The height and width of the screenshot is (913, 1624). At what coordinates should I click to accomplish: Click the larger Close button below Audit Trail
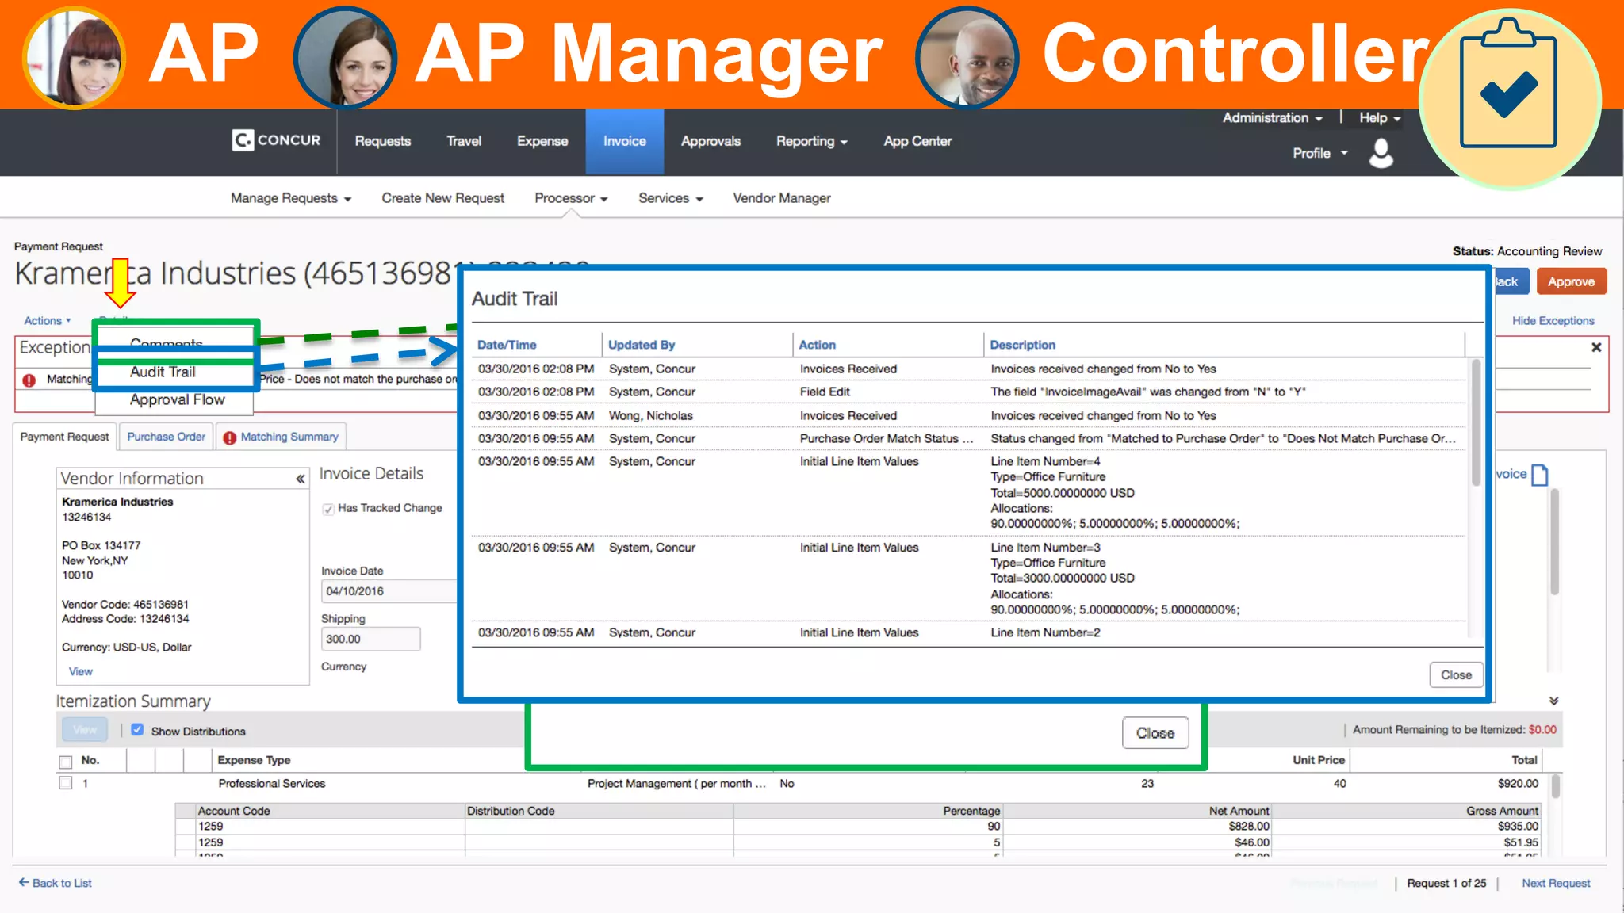(x=1155, y=733)
